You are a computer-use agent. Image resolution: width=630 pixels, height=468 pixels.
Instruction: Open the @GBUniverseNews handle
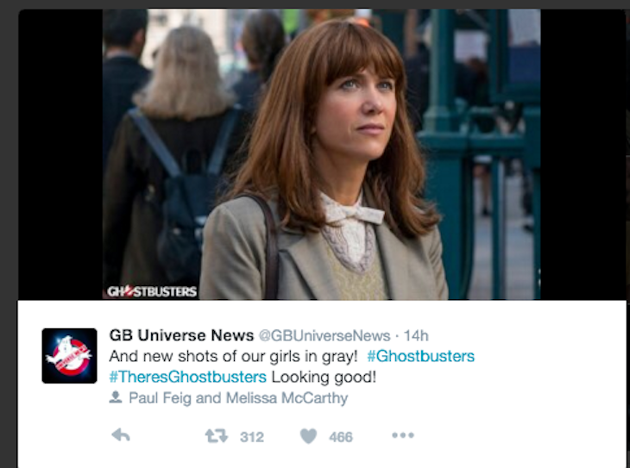point(324,335)
